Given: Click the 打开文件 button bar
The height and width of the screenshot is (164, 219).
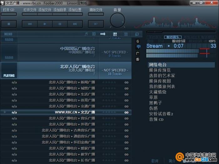Looking at the screenshot, I should tap(30, 14).
